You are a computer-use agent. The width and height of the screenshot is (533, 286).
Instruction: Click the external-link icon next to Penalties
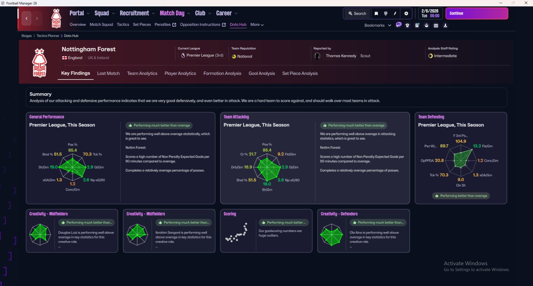(174, 25)
